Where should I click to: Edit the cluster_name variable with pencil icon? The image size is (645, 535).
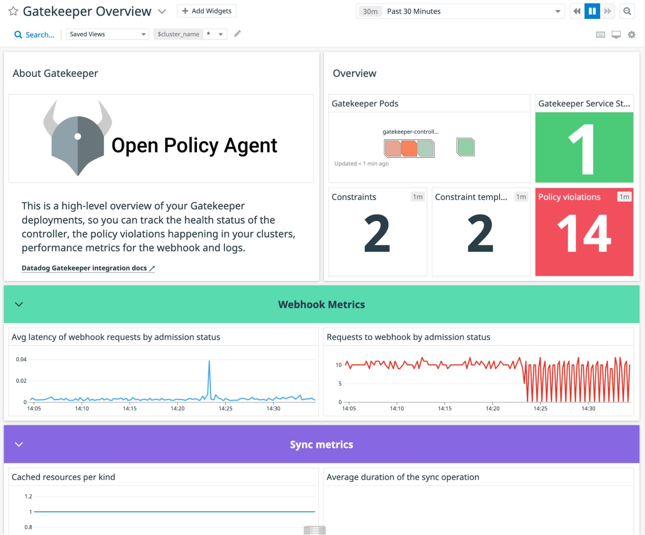click(237, 34)
